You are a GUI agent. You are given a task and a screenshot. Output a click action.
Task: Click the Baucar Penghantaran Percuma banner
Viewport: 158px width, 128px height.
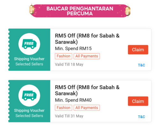point(80,11)
